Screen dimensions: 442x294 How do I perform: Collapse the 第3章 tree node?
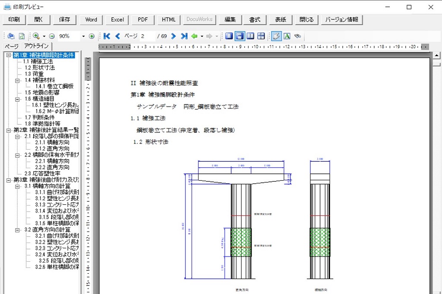9,180
